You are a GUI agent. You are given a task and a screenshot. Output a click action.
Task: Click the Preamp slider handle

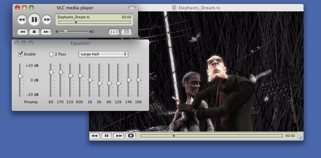(x=20, y=76)
